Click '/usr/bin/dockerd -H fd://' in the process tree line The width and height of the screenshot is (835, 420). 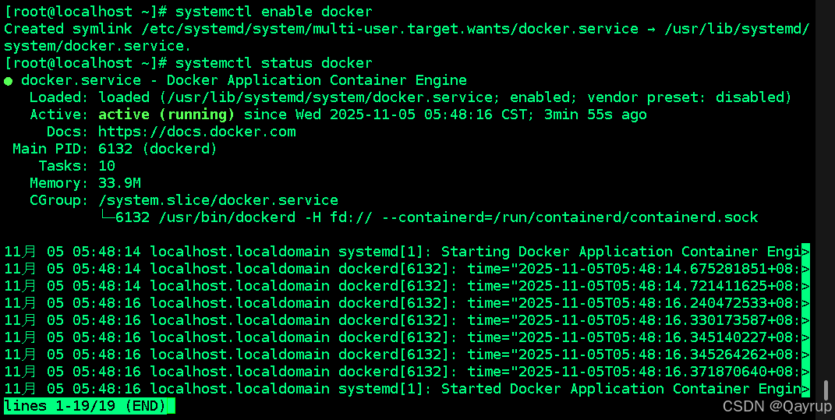tap(265, 217)
